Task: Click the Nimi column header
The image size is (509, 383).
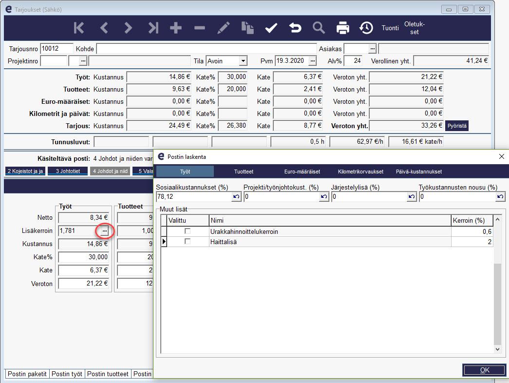Action: coord(330,221)
